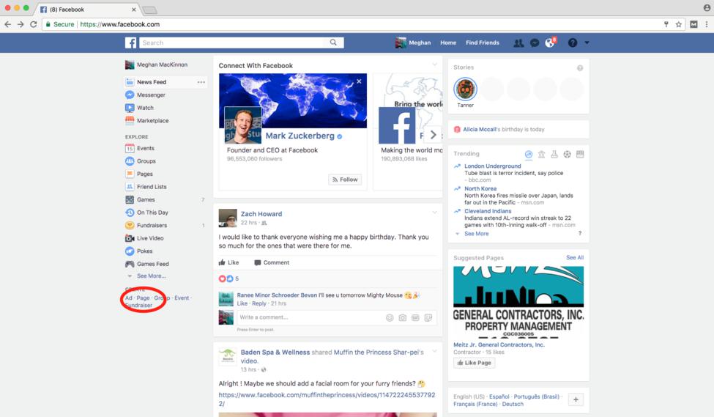Select Top Trends tab icon

click(x=528, y=155)
